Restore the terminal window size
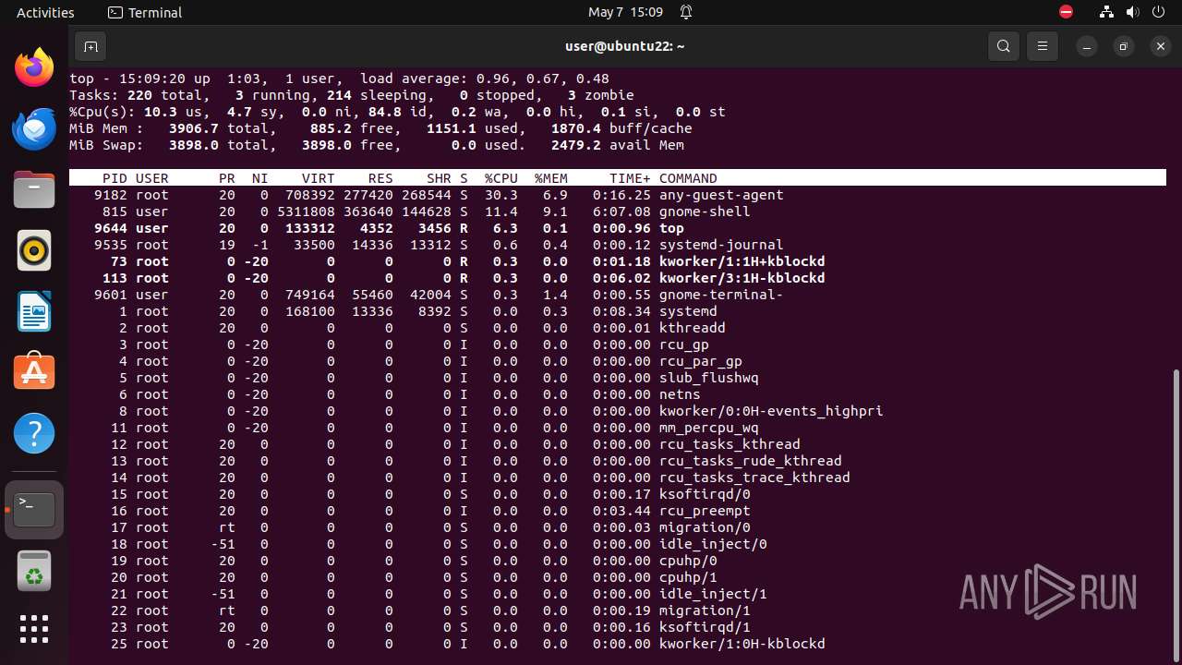 point(1124,46)
